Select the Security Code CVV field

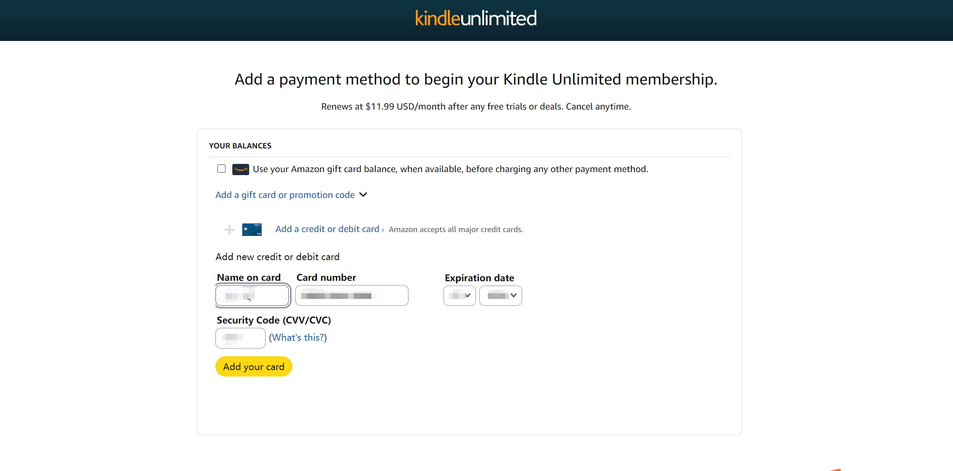[241, 338]
